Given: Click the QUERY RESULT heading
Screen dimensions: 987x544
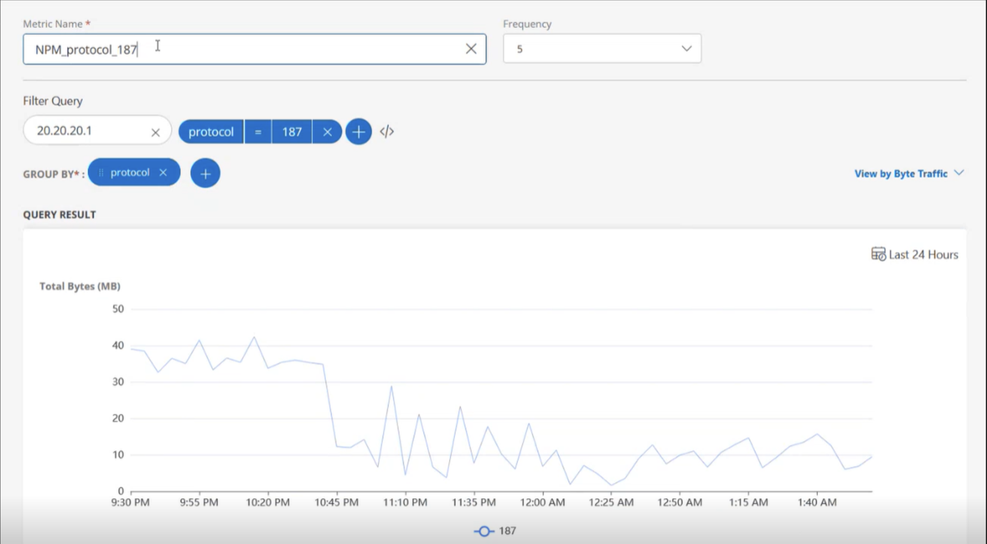Looking at the screenshot, I should click(59, 215).
